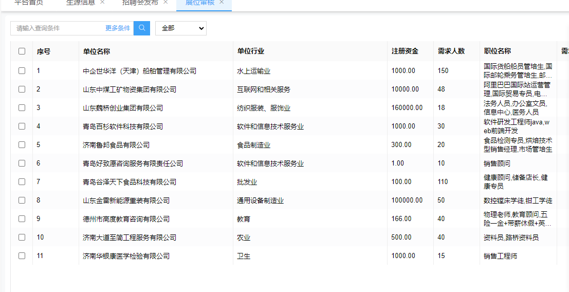Viewport: 569px width, 292px height.
Task: Click the 需求人数 column header
Action: [x=451, y=51]
